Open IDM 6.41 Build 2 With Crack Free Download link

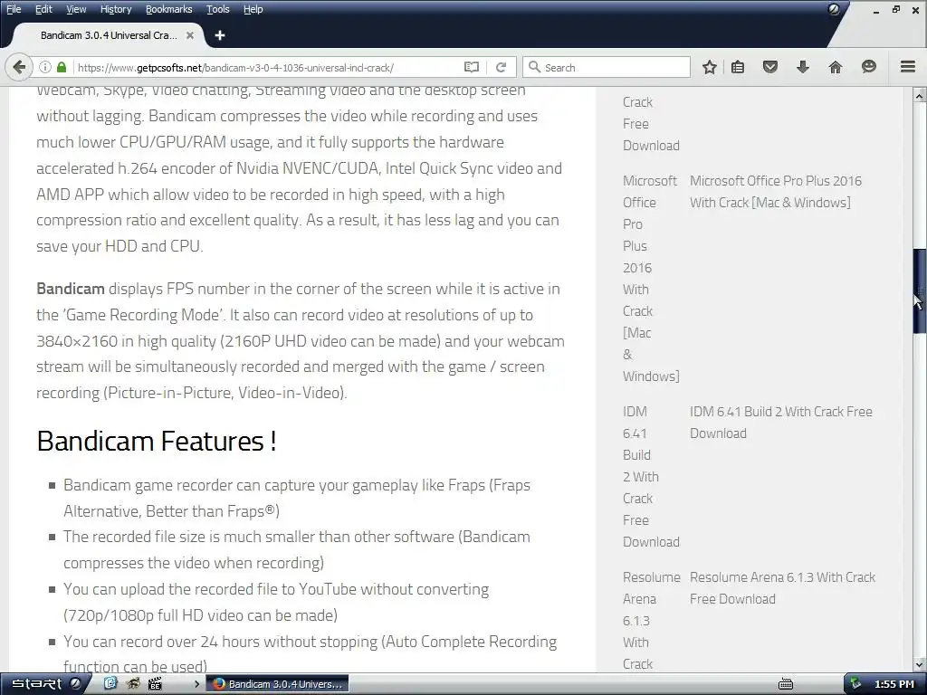coord(780,422)
